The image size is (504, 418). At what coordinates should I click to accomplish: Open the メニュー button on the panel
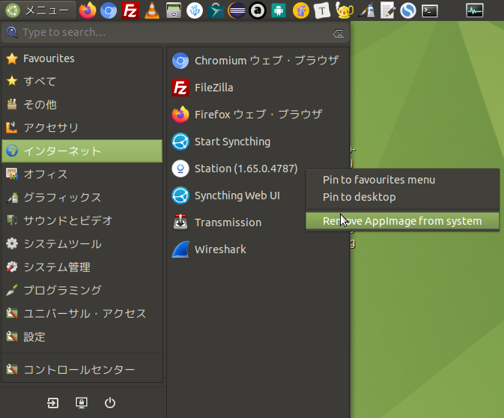tap(38, 10)
